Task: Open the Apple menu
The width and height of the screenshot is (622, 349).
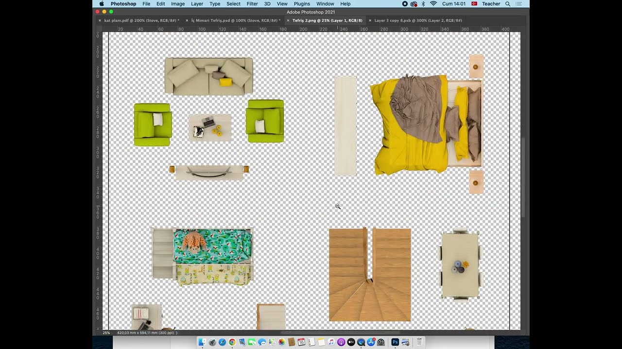Action: pyautogui.click(x=102, y=4)
